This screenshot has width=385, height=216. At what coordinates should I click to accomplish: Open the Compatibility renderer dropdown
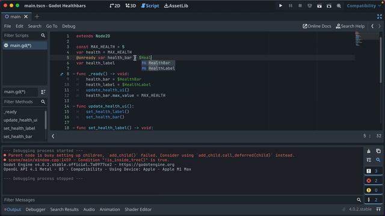[363, 5]
